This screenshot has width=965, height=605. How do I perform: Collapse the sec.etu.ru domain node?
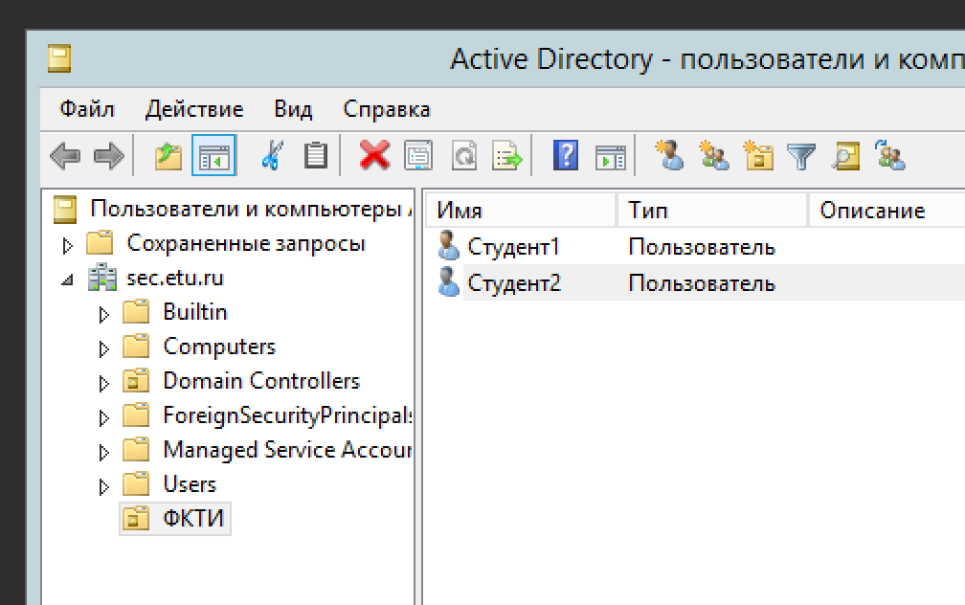pos(68,280)
